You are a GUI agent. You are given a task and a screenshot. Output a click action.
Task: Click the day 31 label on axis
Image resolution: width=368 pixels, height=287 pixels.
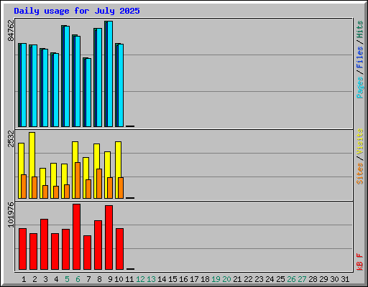click(x=345, y=279)
